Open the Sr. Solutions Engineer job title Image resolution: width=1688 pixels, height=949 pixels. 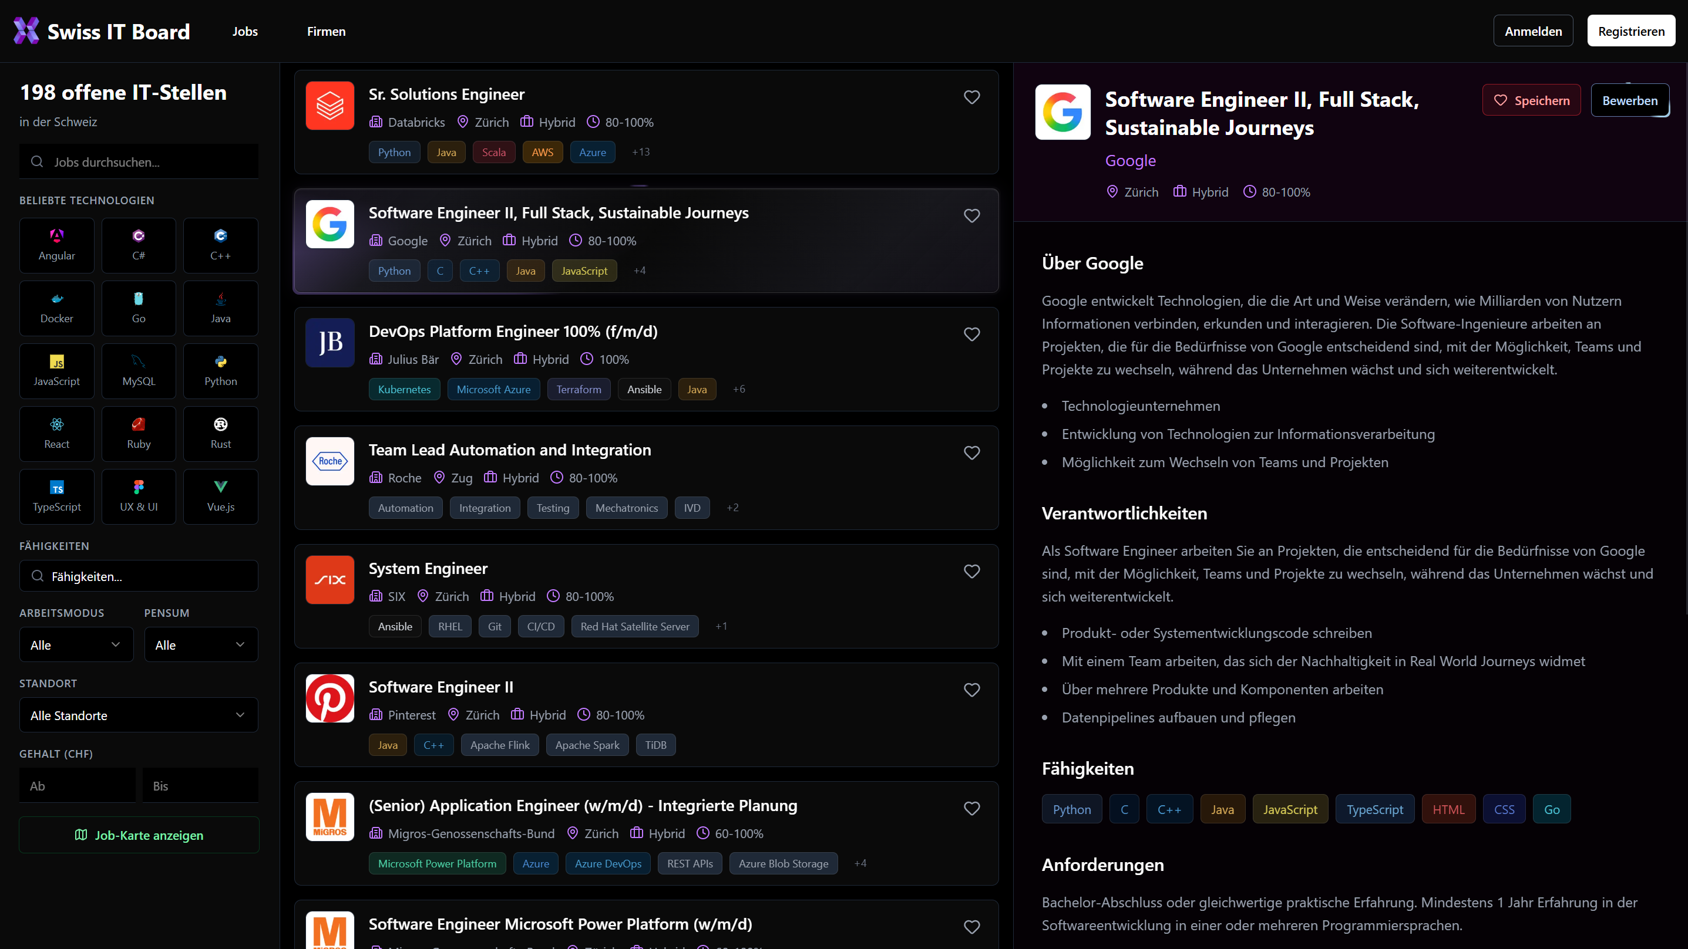pos(446,94)
